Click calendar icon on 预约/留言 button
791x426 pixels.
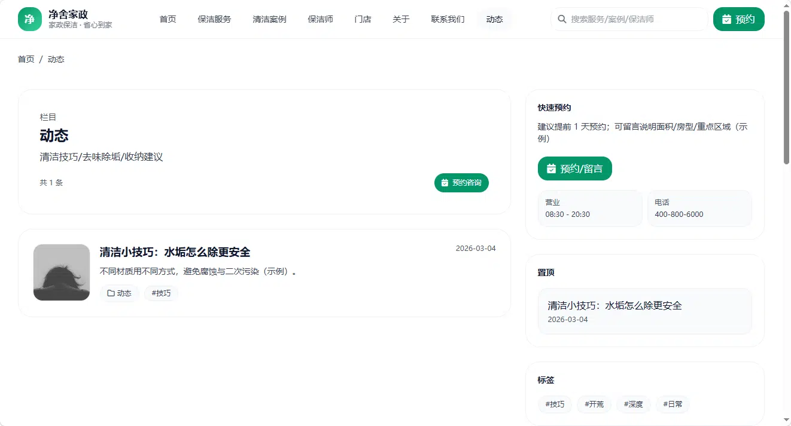(552, 169)
